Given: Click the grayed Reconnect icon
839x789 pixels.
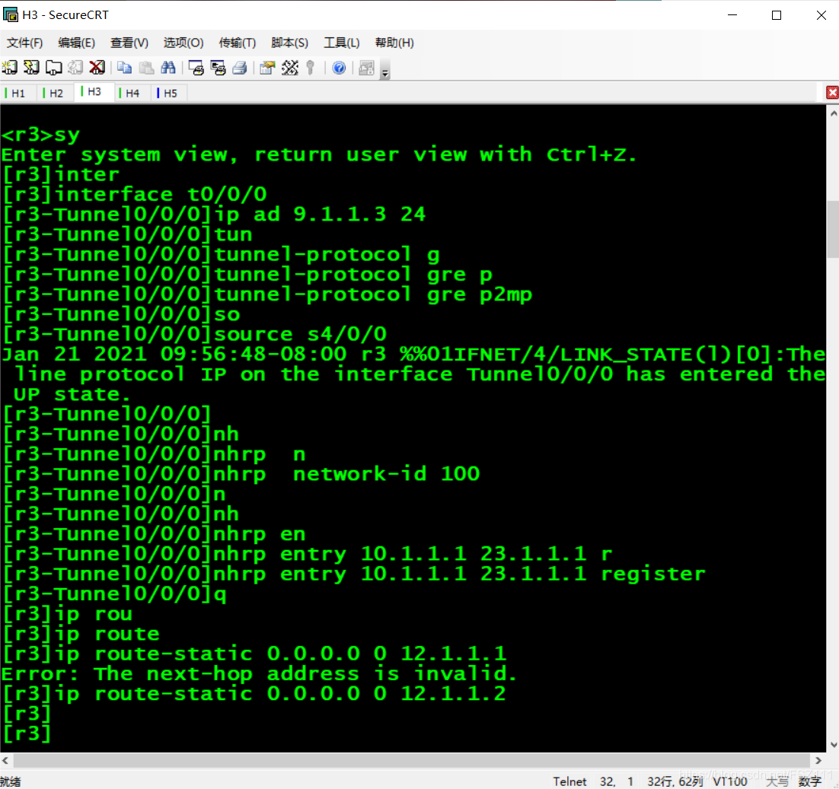Looking at the screenshot, I should pos(75,68).
